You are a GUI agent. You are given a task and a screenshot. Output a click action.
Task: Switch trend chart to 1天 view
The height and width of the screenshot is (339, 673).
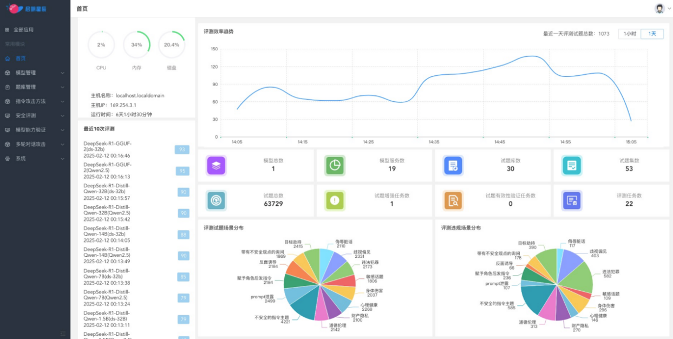652,34
